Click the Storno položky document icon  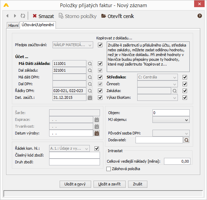pyautogui.click(x=61, y=16)
